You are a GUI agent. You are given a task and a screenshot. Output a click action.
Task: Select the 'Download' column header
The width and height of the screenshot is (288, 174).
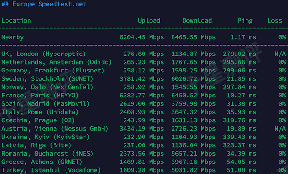click(x=197, y=21)
